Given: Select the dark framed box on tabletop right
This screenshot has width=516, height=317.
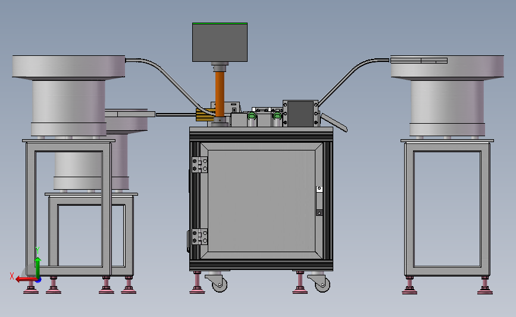Looking at the screenshot, I should (301, 114).
